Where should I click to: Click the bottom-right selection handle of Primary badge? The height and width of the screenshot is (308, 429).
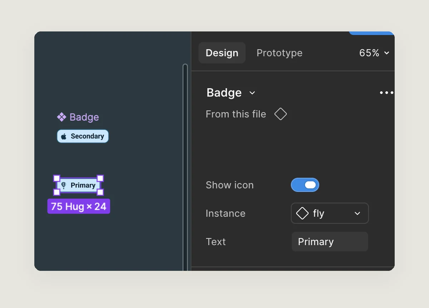[100, 192]
